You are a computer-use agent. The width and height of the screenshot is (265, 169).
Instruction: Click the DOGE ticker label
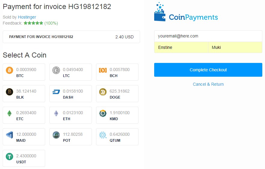(x=115, y=97)
